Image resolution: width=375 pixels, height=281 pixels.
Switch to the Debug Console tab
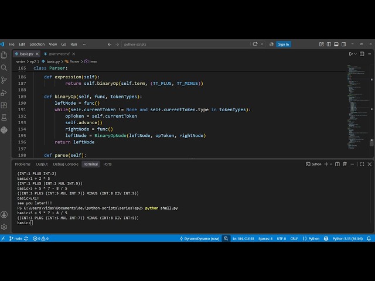[66, 164]
